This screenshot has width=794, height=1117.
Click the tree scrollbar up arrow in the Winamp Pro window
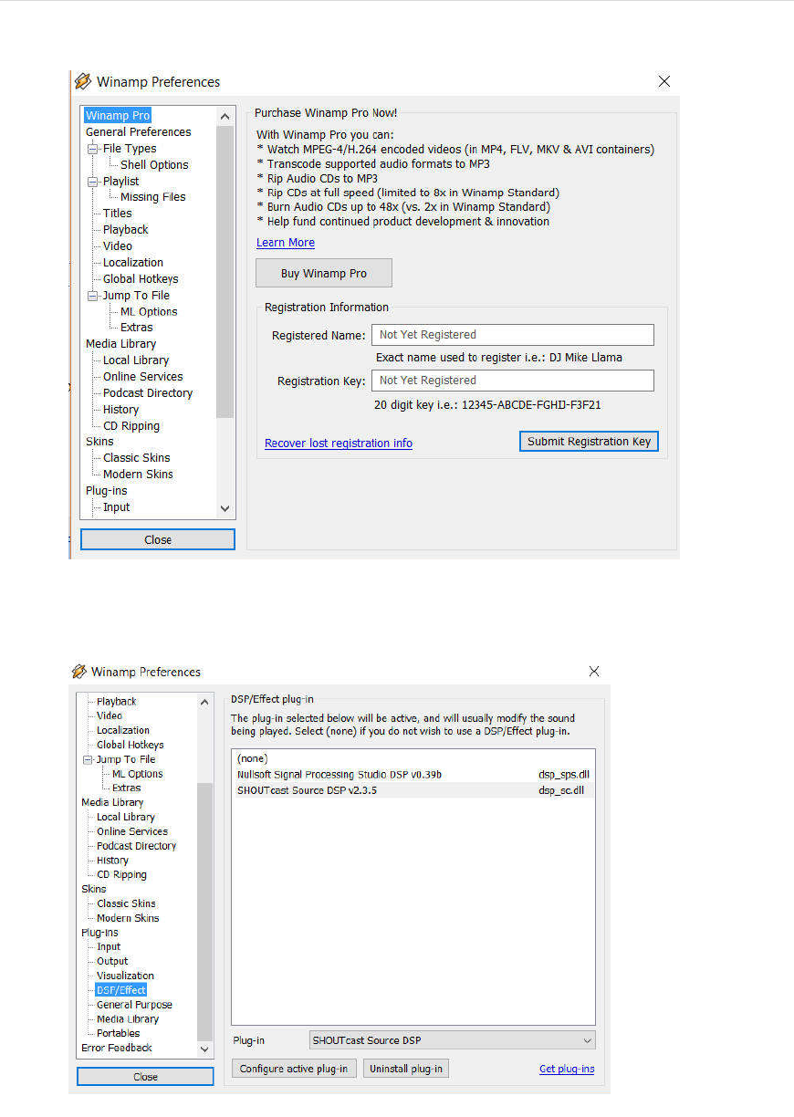[225, 116]
